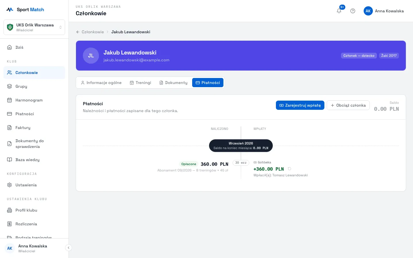Click the back arrow before Członkowie breadcrumb

click(x=78, y=32)
